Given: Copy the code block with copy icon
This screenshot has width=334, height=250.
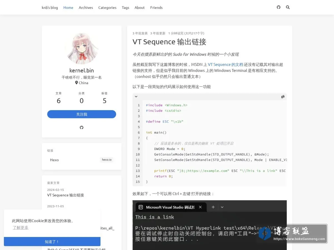Looking at the screenshot, I should [283, 97].
